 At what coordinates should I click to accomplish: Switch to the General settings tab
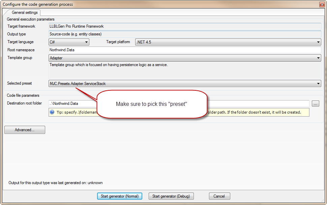tap(25, 12)
